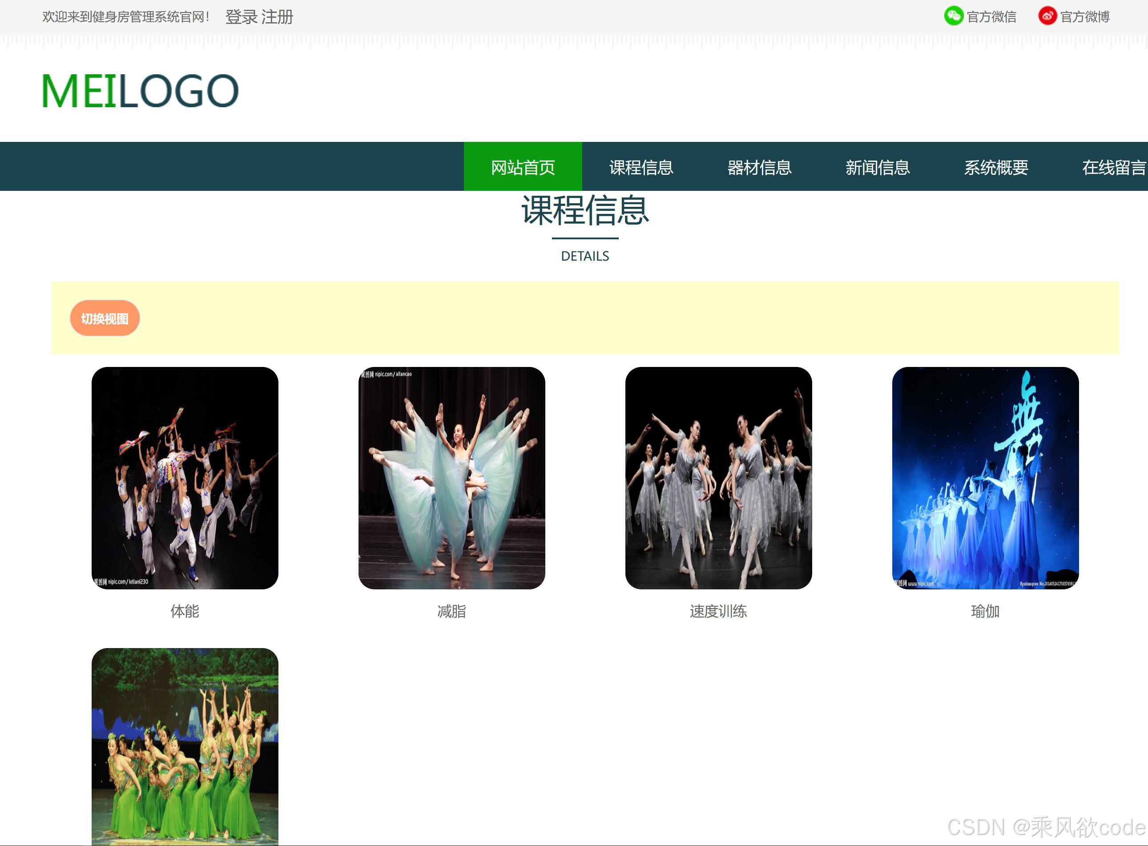Viewport: 1148px width, 846px height.
Task: Open the 系统概要 menu item
Action: click(x=996, y=167)
